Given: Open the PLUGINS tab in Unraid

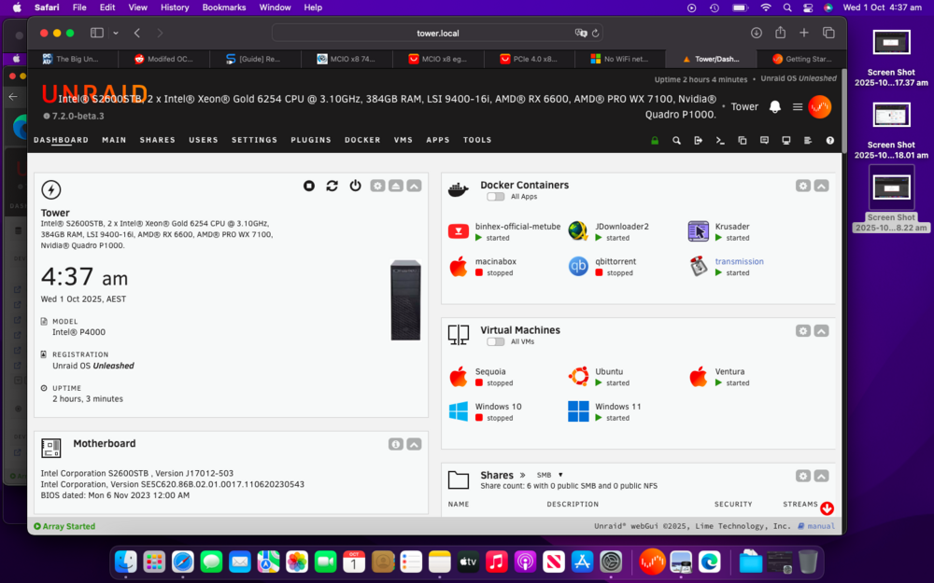Looking at the screenshot, I should pyautogui.click(x=311, y=140).
